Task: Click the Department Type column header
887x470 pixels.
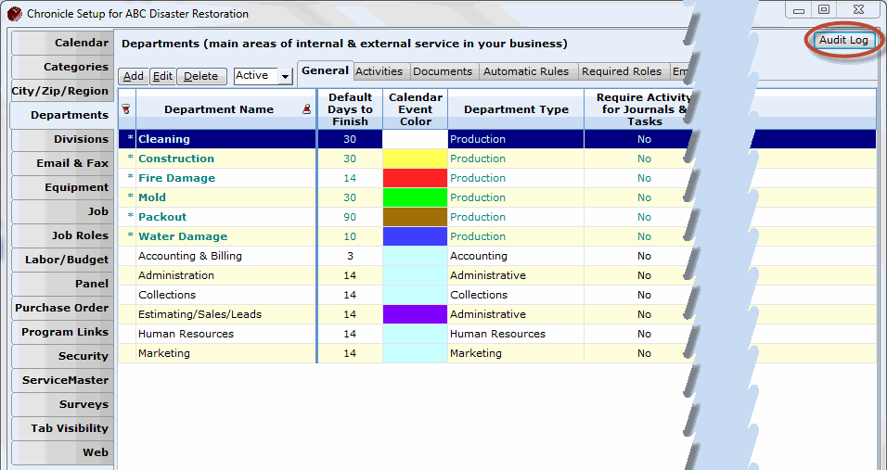Action: coord(516,109)
